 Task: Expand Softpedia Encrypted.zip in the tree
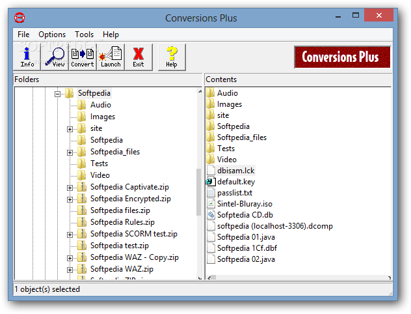point(70,199)
